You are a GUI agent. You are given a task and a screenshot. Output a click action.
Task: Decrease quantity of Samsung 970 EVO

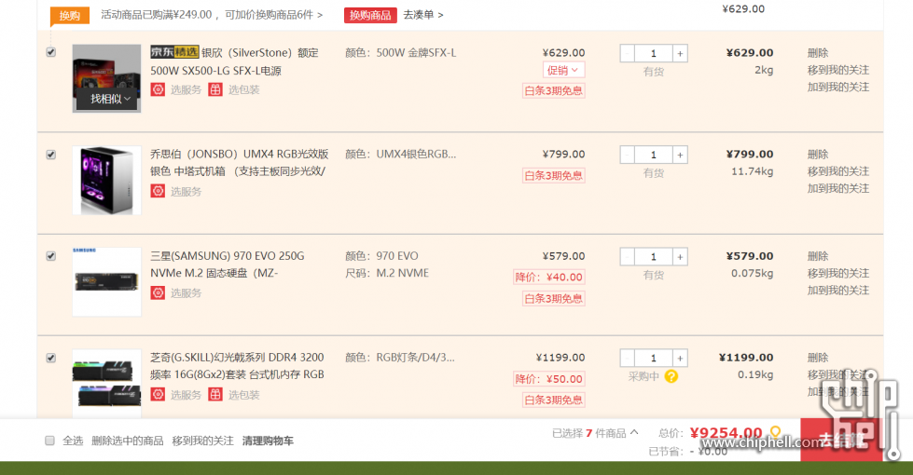(x=627, y=257)
